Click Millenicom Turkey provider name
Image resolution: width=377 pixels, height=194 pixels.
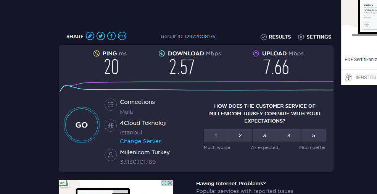145,152
